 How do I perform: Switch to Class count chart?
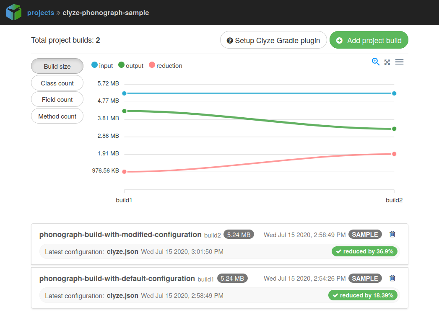pos(57,83)
